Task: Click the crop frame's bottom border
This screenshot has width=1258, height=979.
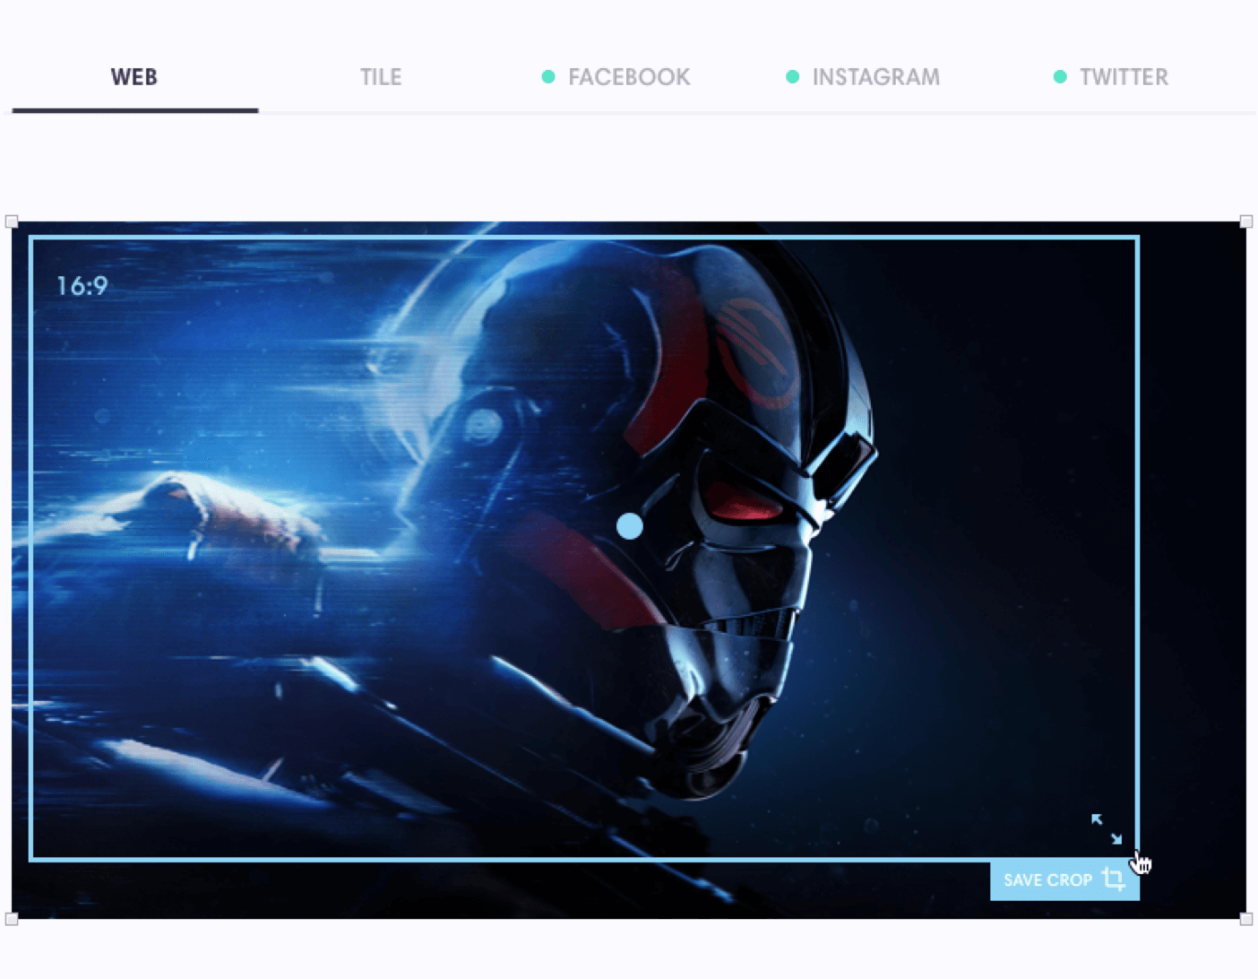Action: pos(538,858)
